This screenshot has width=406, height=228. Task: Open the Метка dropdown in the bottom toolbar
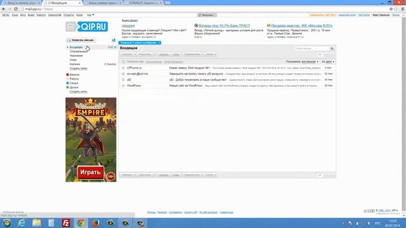(211, 175)
